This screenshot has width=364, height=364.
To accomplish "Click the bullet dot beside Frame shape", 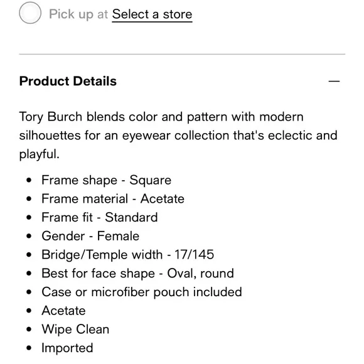I will click(x=29, y=180).
